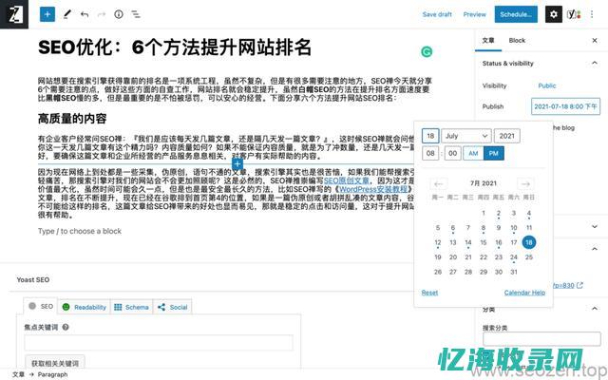Open the block inserter plus button
608x380 pixels.
[47, 14]
